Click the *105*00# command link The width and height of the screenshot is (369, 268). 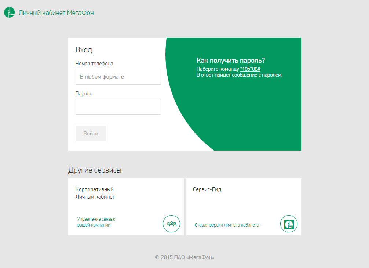pyautogui.click(x=250, y=69)
